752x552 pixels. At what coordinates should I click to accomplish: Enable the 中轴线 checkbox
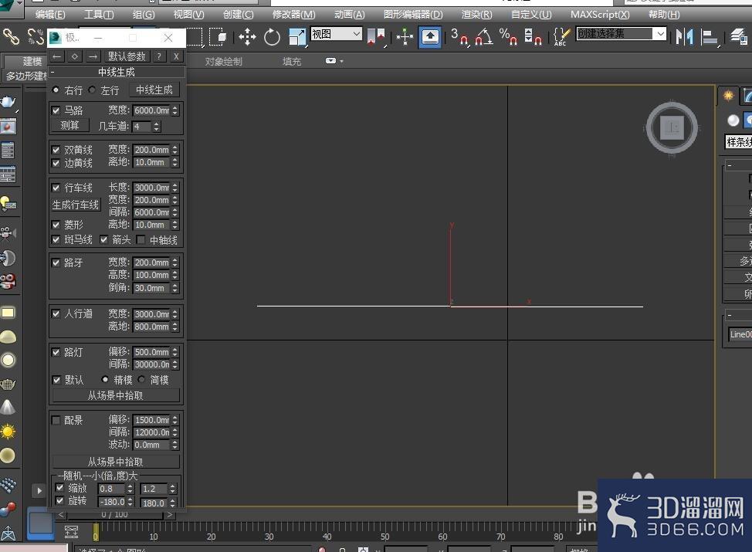point(141,239)
